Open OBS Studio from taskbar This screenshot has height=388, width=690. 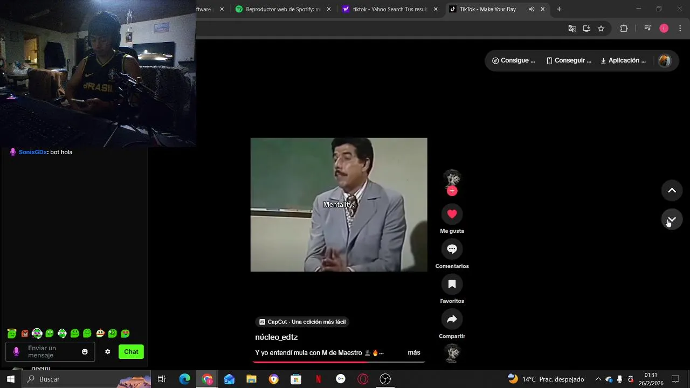click(x=385, y=379)
